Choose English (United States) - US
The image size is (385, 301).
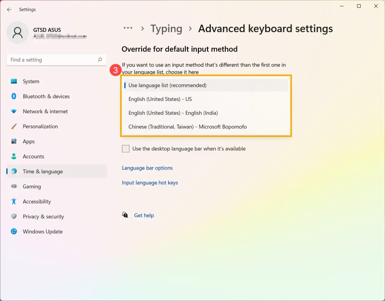[x=206, y=99]
